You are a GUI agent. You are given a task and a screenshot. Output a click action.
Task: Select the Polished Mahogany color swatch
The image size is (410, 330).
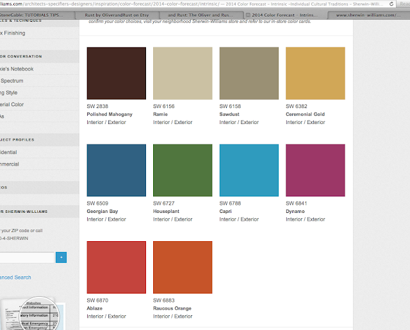tap(117, 74)
